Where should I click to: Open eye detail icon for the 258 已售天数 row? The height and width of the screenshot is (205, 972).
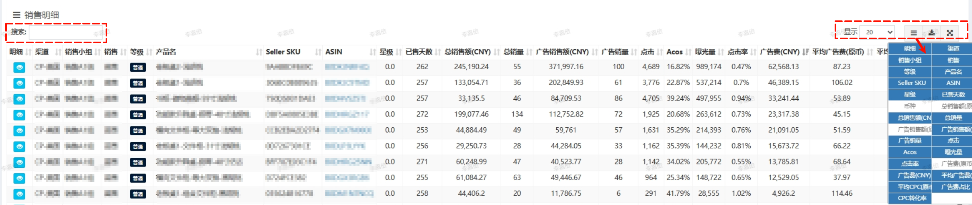pyautogui.click(x=19, y=194)
